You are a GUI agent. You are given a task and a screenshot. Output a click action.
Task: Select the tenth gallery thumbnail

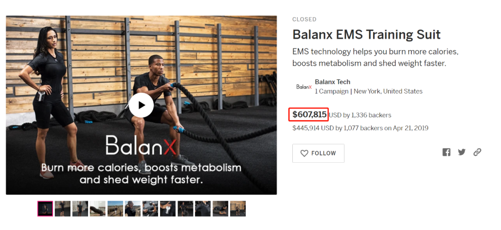pyautogui.click(x=203, y=209)
